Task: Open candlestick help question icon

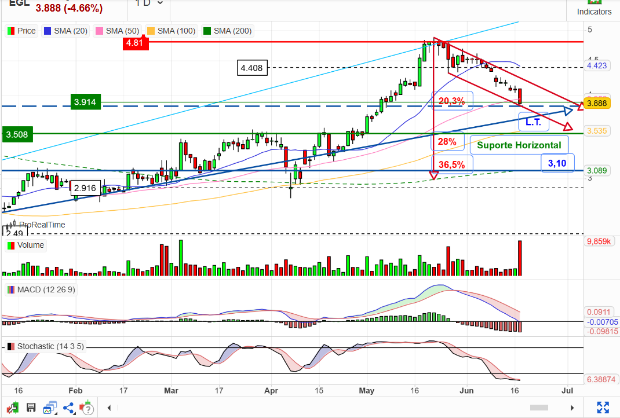Action: 86,408
